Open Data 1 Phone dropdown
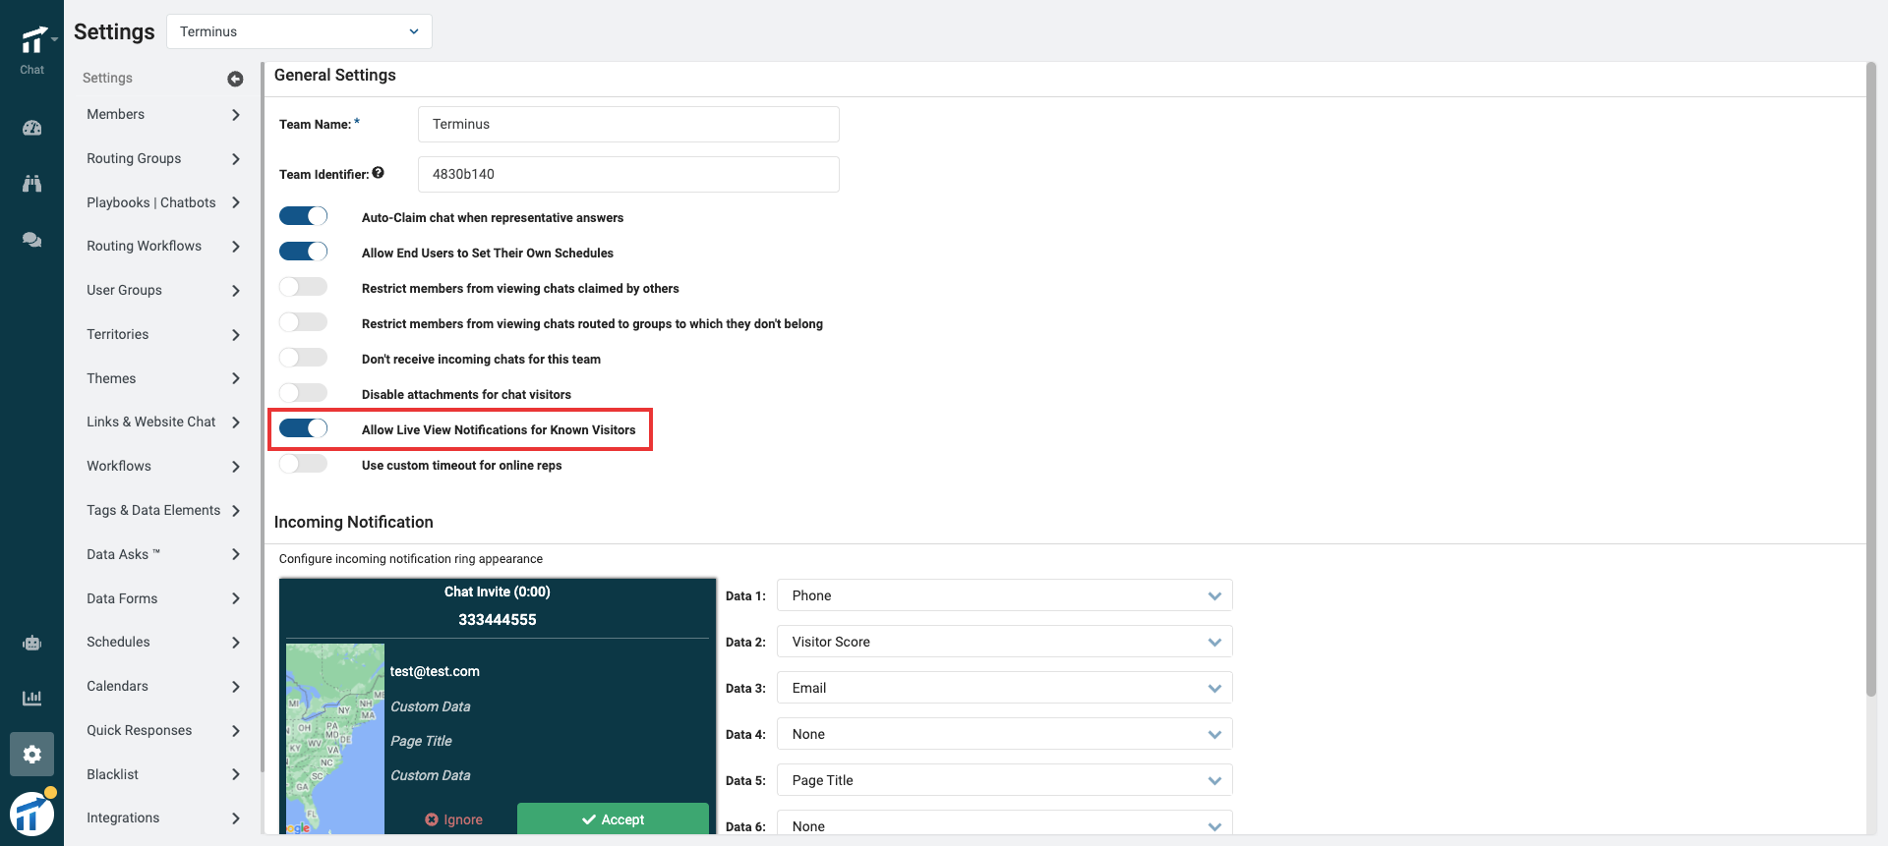The height and width of the screenshot is (846, 1888). coord(1004,595)
